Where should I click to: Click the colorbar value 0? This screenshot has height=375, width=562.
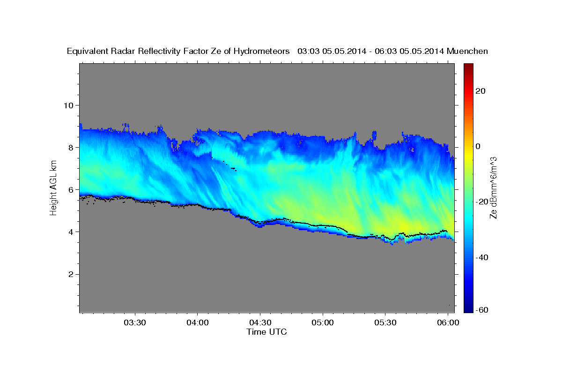478,146
